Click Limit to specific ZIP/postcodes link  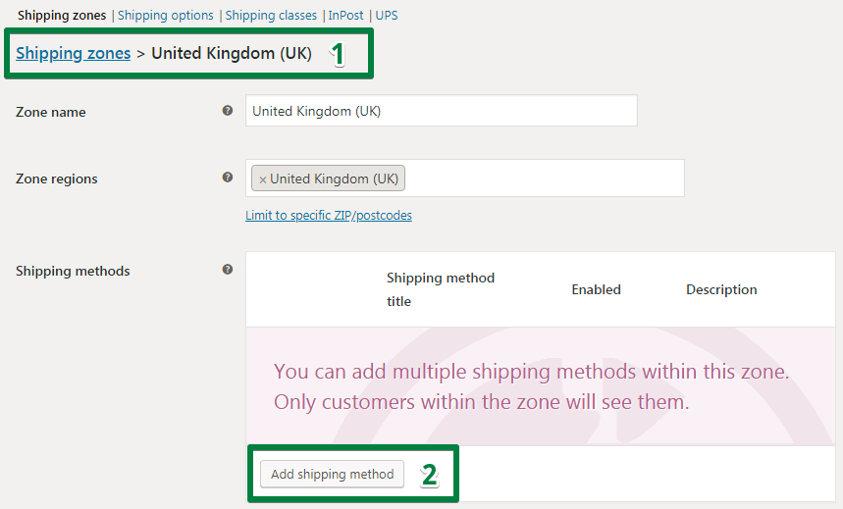(329, 215)
